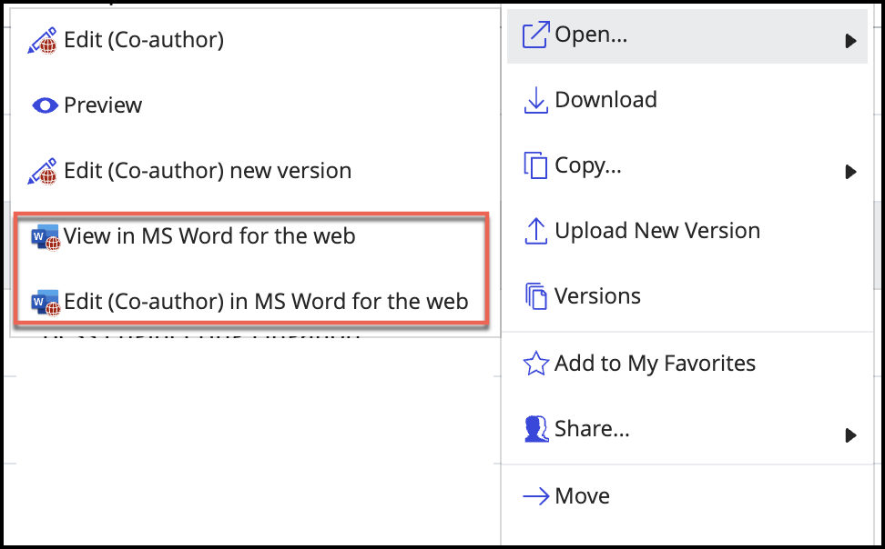Click the Copy documents icon
The image size is (885, 549).
pyautogui.click(x=535, y=165)
